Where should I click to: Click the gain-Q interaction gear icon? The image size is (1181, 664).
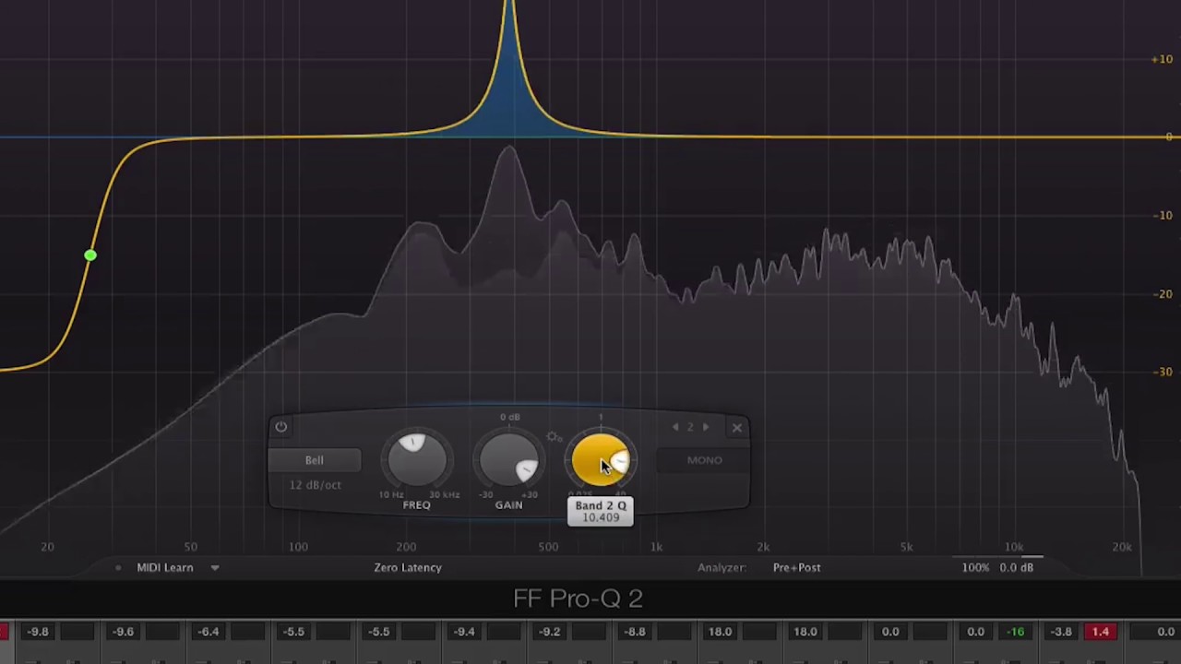pyautogui.click(x=554, y=437)
